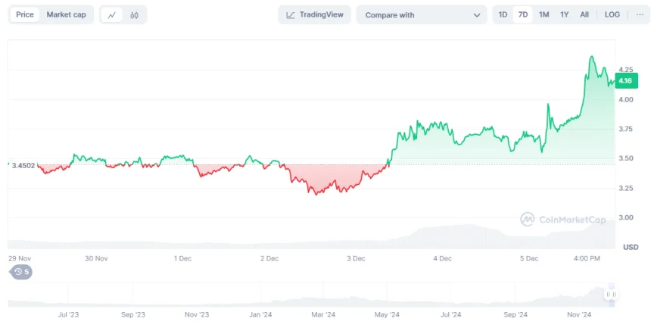This screenshot has width=651, height=331.
Task: Select the Market cap tab
Action: pyautogui.click(x=66, y=15)
